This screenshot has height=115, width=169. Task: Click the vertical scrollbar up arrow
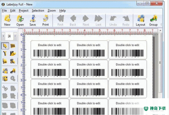(x=160, y=31)
